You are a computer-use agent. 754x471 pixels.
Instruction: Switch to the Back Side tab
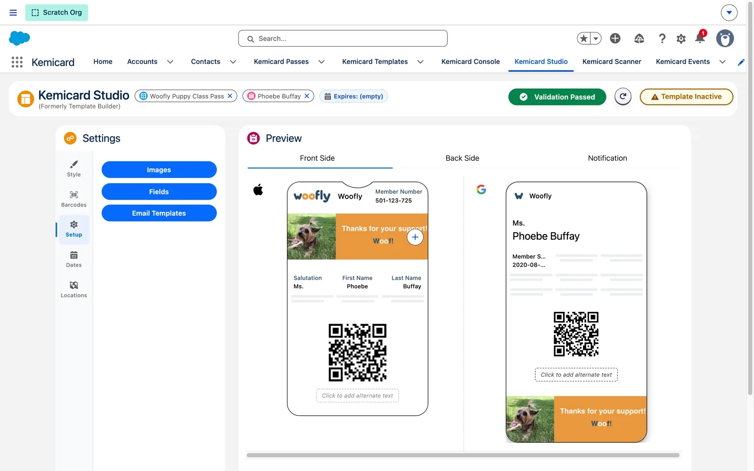tap(462, 158)
